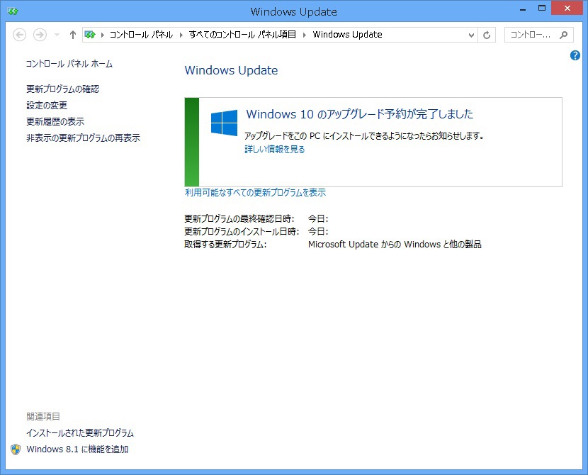Click the green status bar of upgrade panel

(x=191, y=142)
